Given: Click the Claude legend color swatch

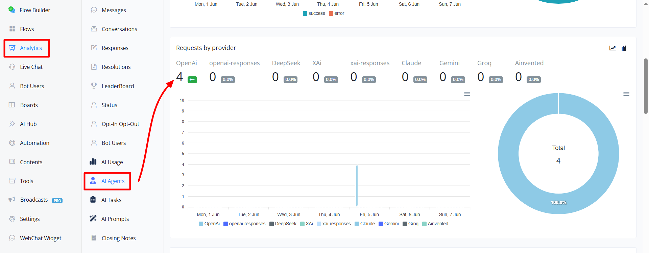Looking at the screenshot, I should point(357,224).
